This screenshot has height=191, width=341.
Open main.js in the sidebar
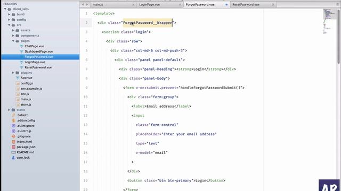(x=26, y=99)
